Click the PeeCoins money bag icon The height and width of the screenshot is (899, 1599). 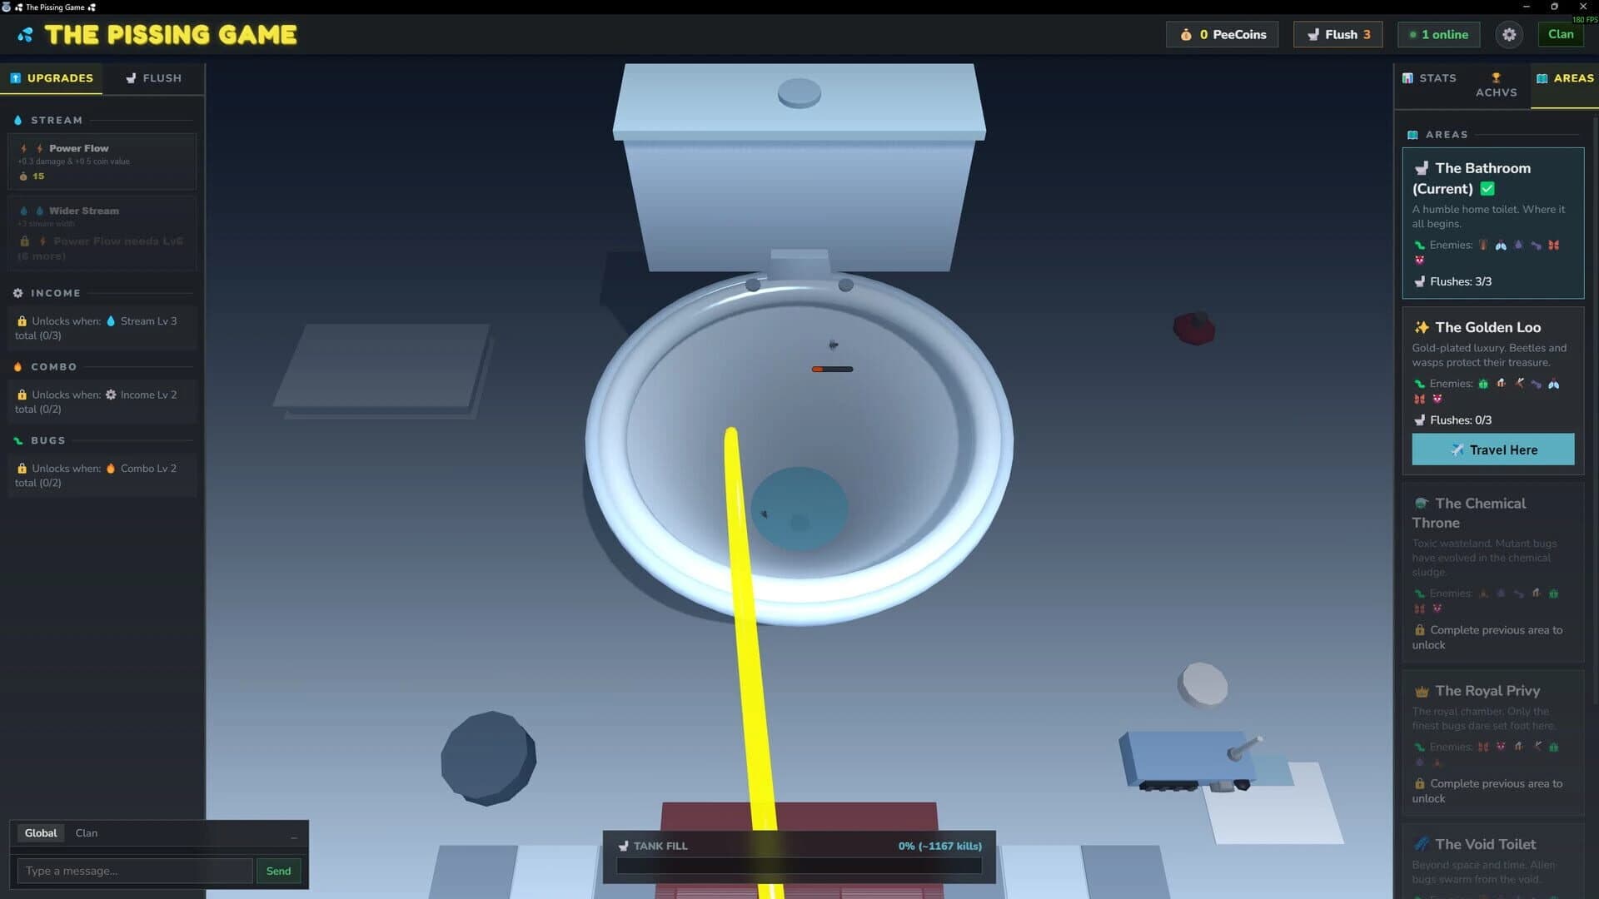click(1187, 34)
